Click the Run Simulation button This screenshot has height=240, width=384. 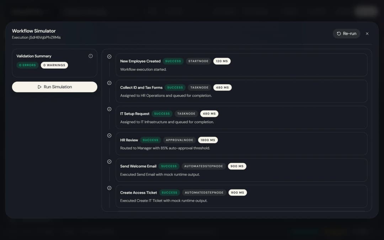point(55,87)
